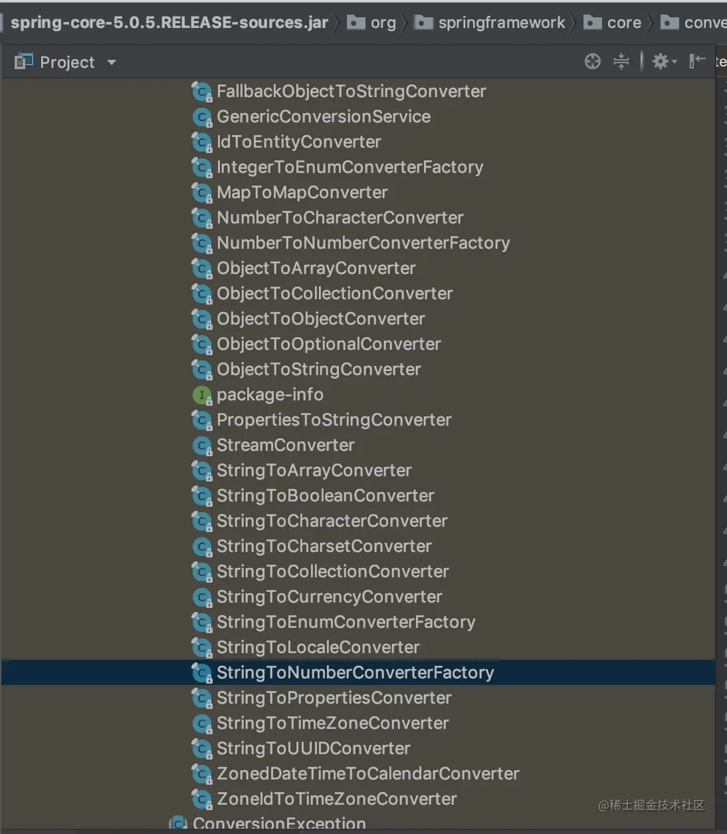This screenshot has height=834, width=727.
Task: Click the hide Project panel icon
Action: pyautogui.click(x=697, y=62)
